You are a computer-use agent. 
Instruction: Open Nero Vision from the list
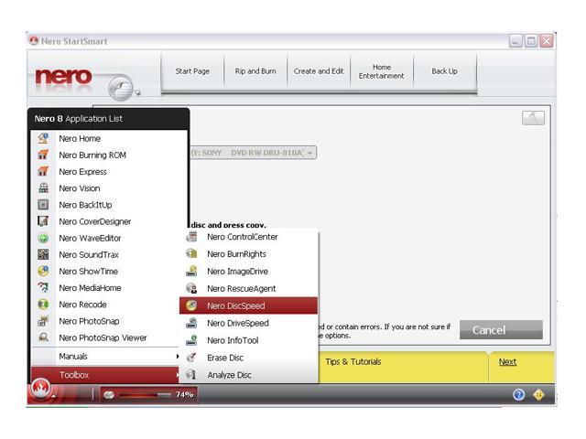109,187
